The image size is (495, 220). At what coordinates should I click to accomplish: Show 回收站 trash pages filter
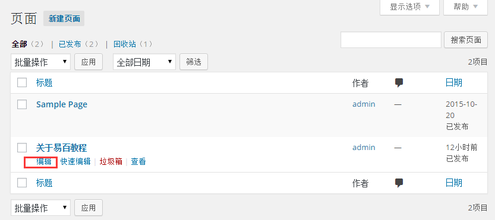point(125,44)
